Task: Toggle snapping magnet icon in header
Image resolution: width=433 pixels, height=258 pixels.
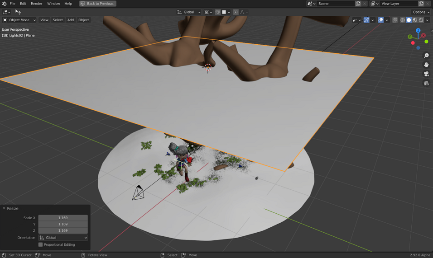Action: (x=217, y=12)
